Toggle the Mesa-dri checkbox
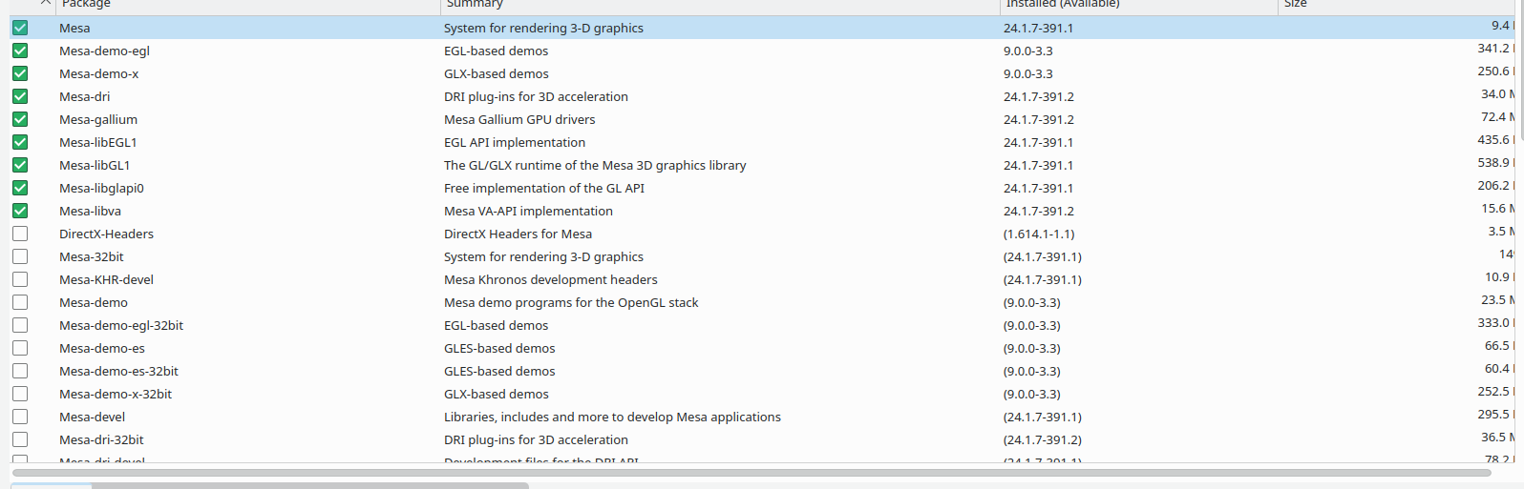The height and width of the screenshot is (489, 1524). click(20, 96)
